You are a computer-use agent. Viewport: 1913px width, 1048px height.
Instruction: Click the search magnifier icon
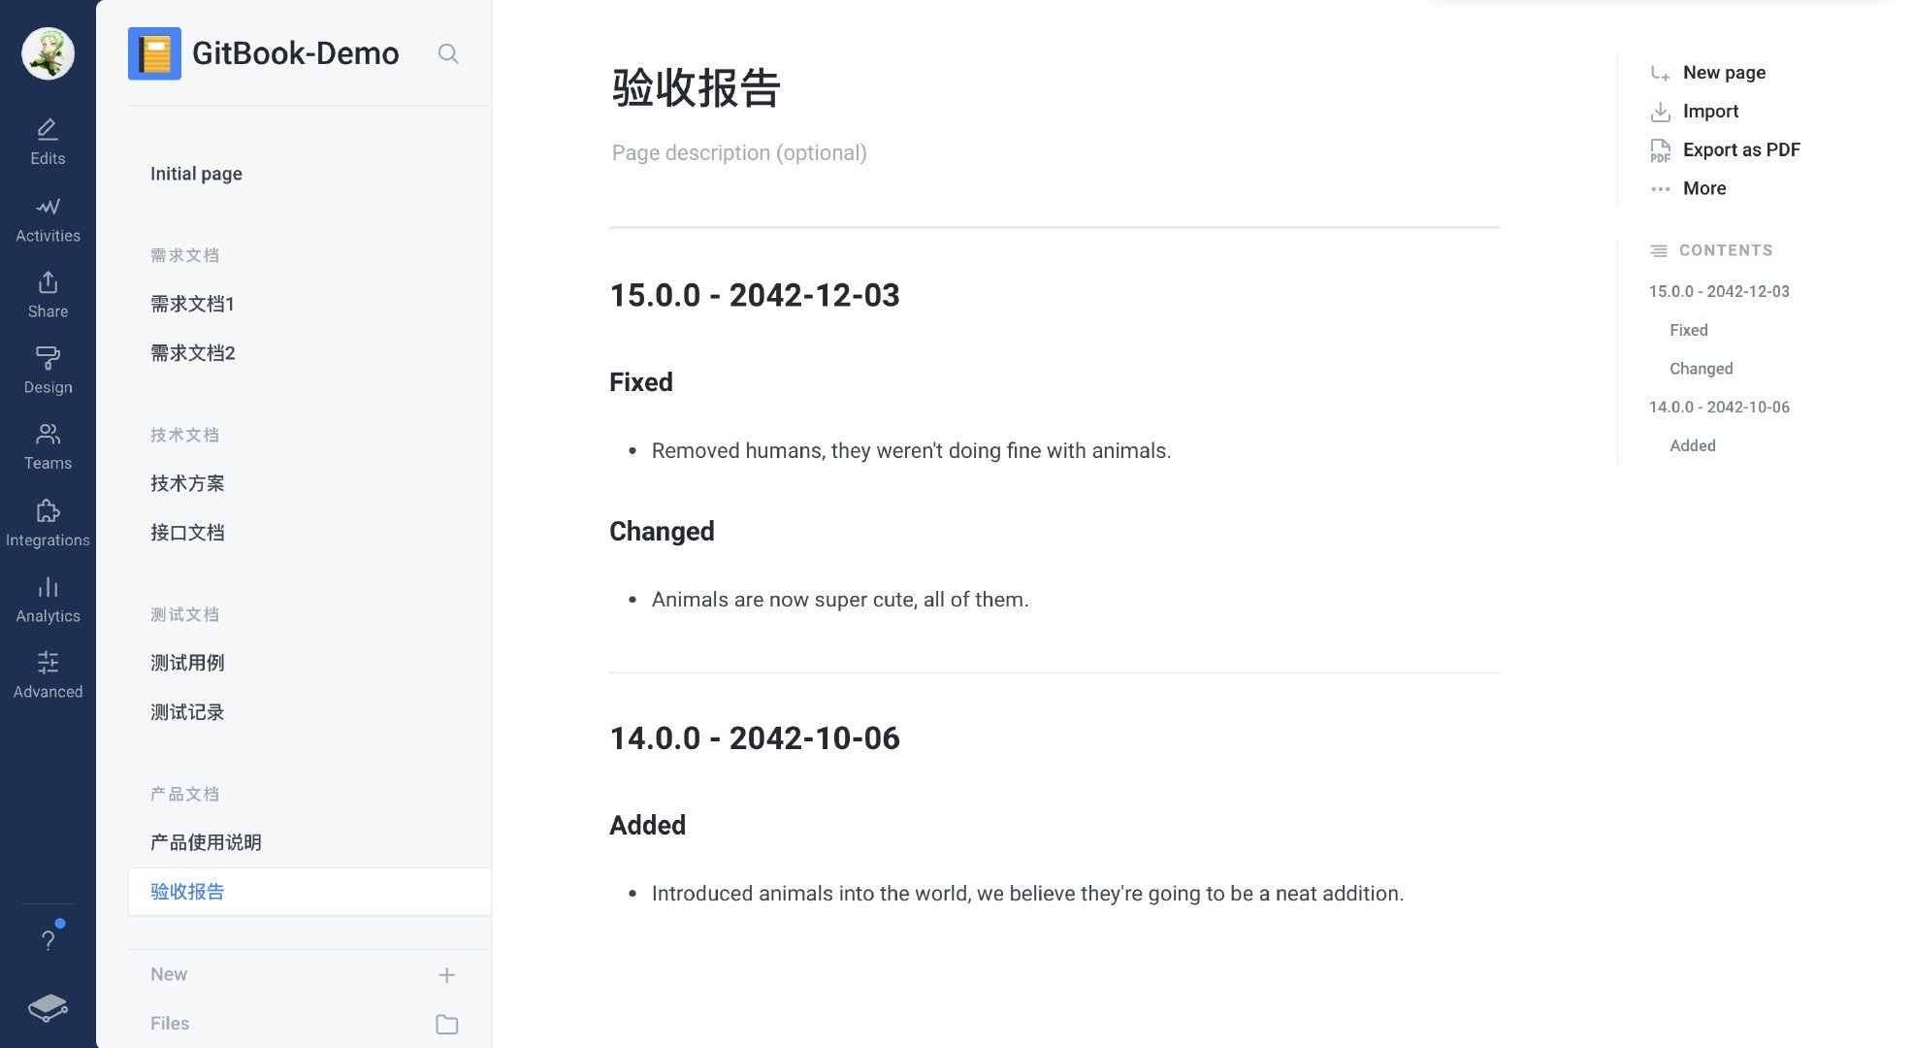click(x=447, y=53)
